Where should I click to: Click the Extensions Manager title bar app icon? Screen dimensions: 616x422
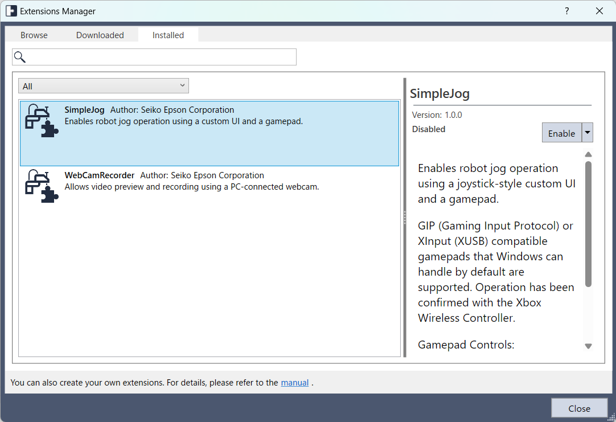(x=11, y=11)
